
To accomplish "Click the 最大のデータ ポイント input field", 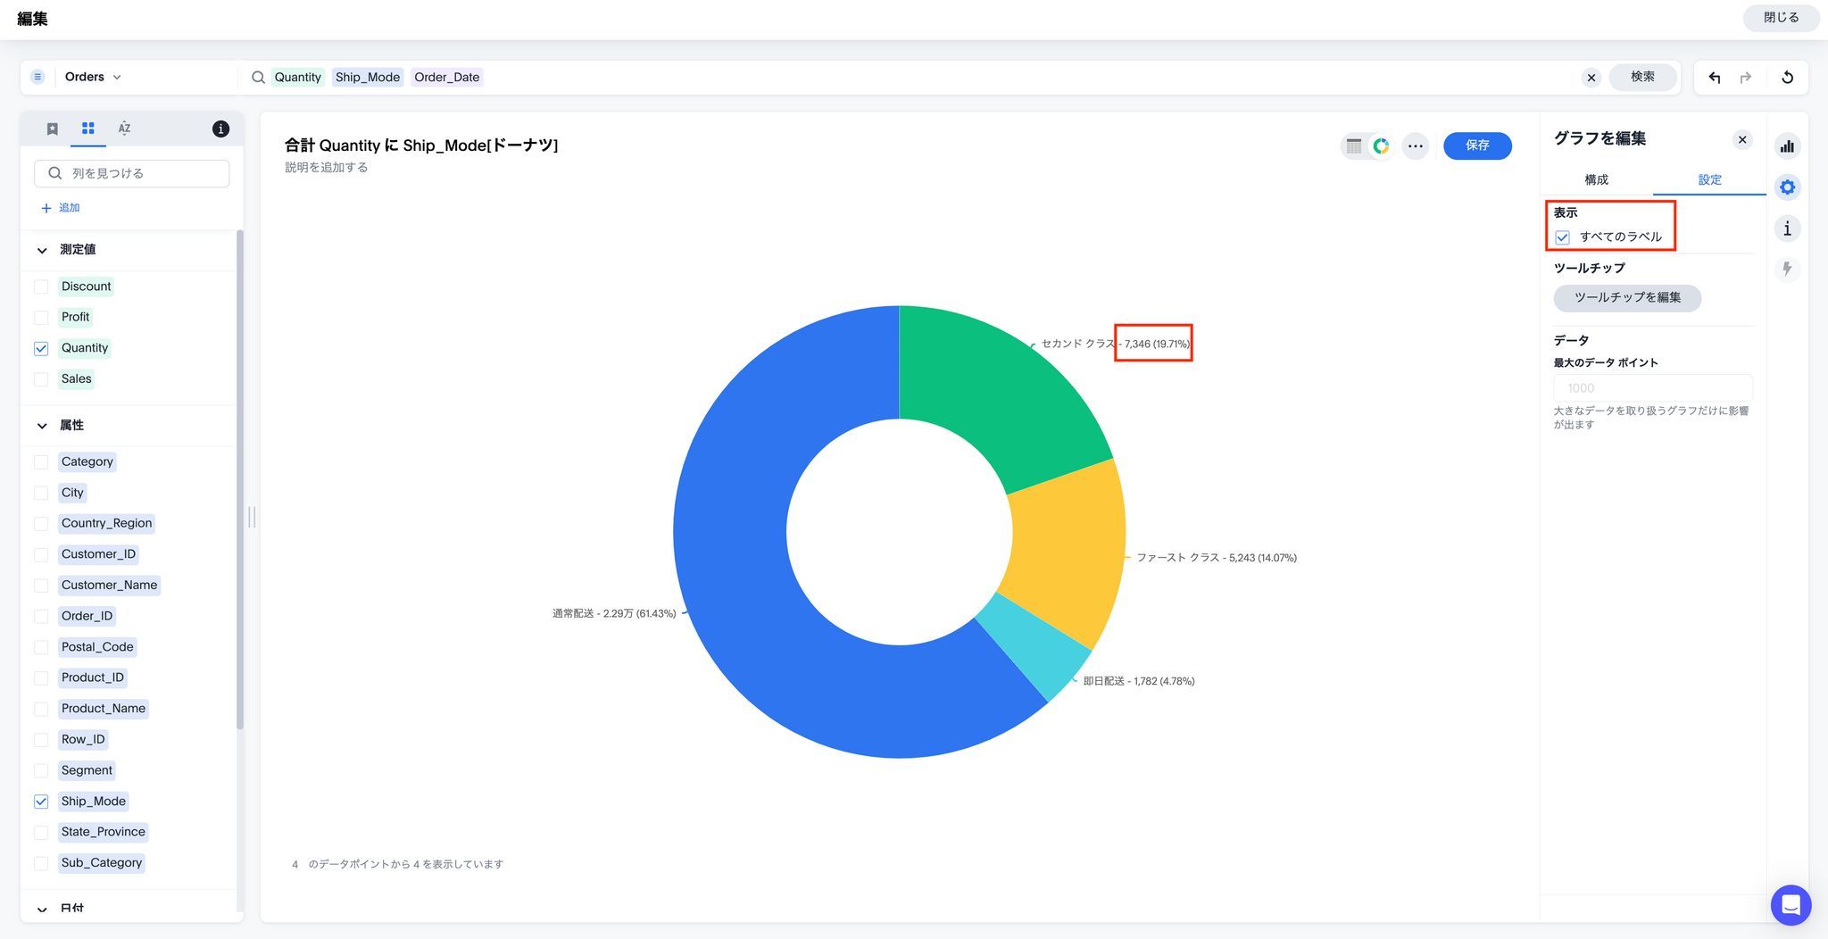I will tap(1653, 388).
